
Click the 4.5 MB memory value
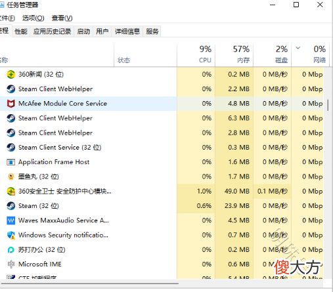coord(238,220)
